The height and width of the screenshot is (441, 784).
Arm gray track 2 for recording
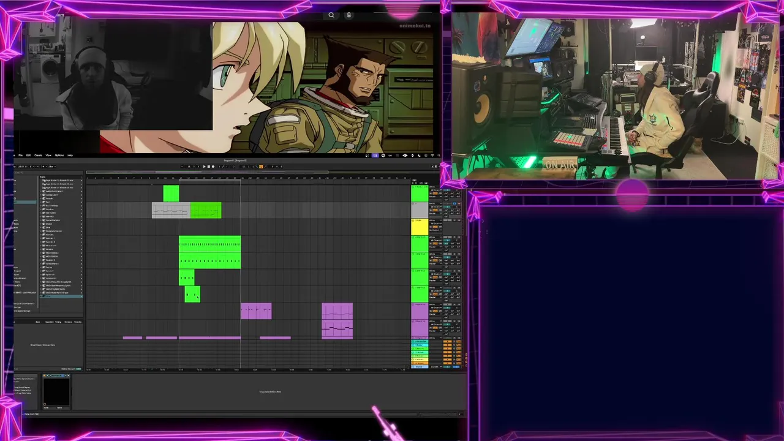459,203
